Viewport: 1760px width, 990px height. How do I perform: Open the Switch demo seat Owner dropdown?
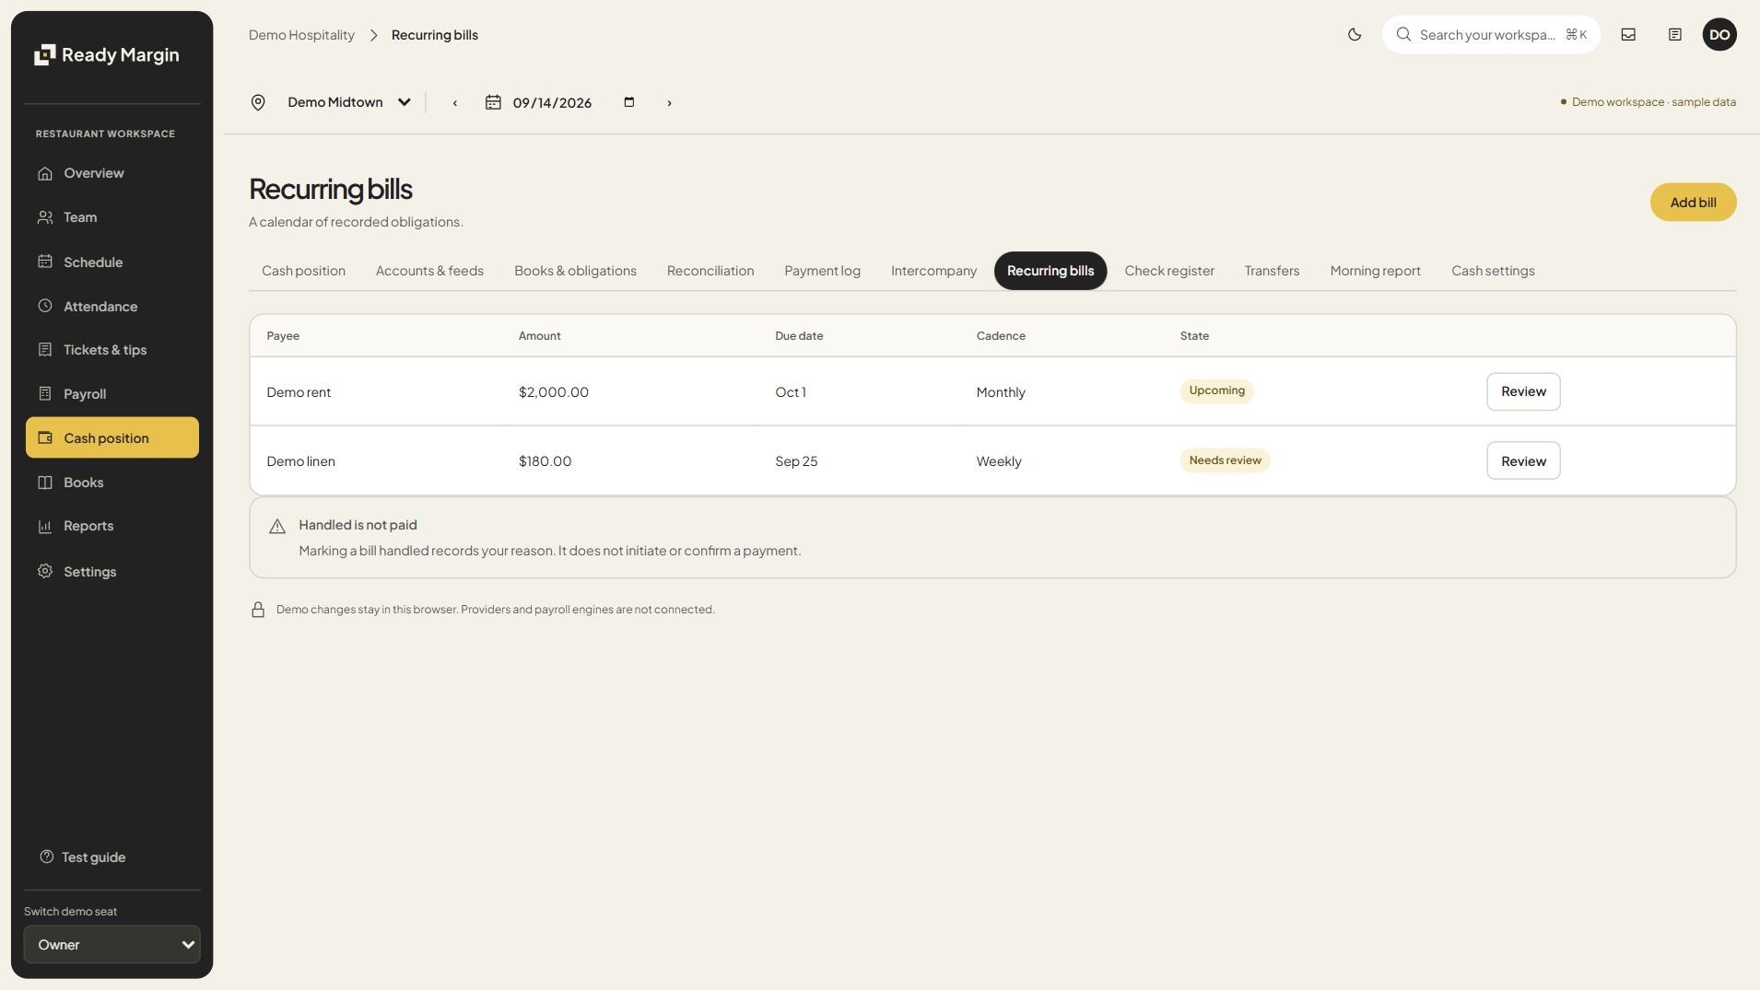pyautogui.click(x=111, y=945)
